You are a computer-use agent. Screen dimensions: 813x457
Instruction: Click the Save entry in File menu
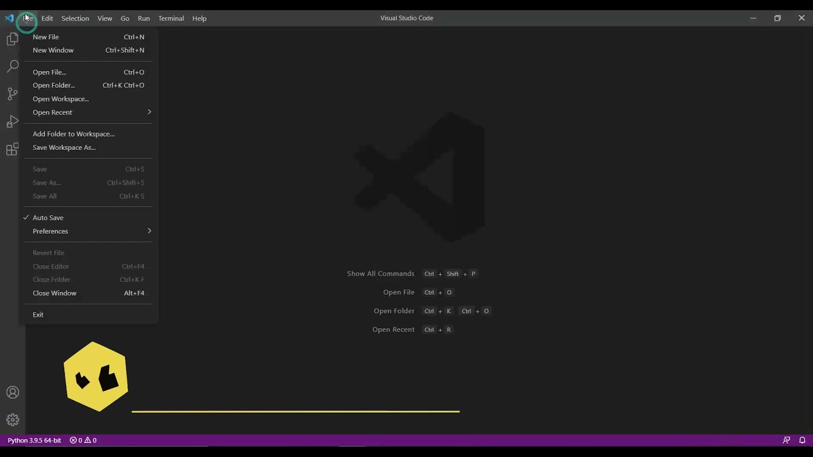coord(88,169)
